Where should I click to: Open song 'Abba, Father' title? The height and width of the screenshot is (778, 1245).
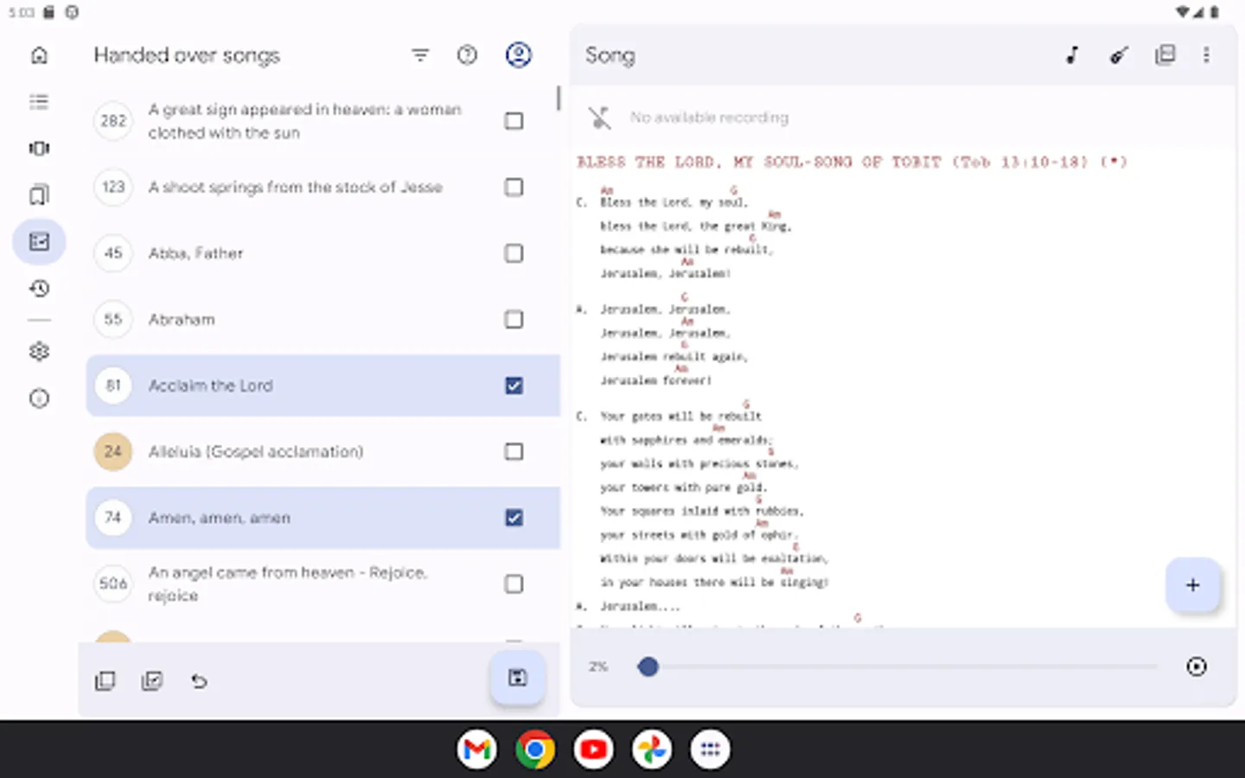[x=195, y=253]
